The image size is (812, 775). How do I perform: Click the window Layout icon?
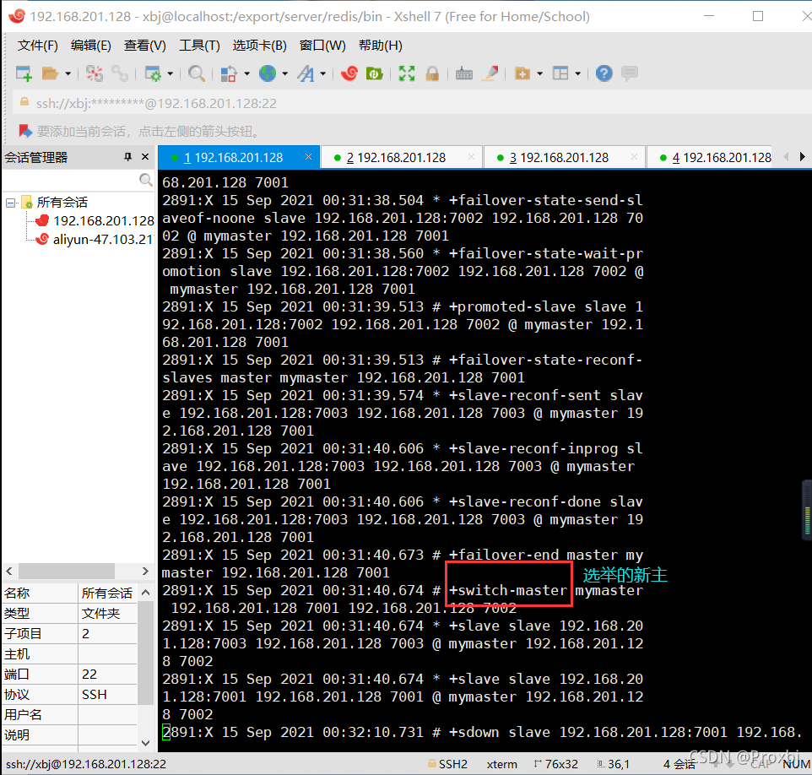[x=560, y=73]
